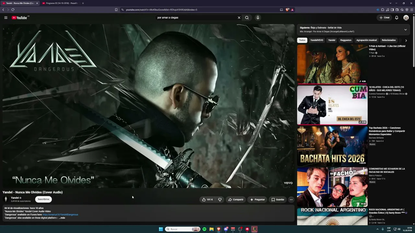Open the Yandel channel name link
Screen dimensions: 415x233
click(15, 198)
